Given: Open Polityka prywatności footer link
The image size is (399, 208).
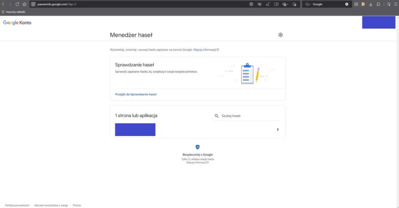Looking at the screenshot, I should click(x=17, y=205).
